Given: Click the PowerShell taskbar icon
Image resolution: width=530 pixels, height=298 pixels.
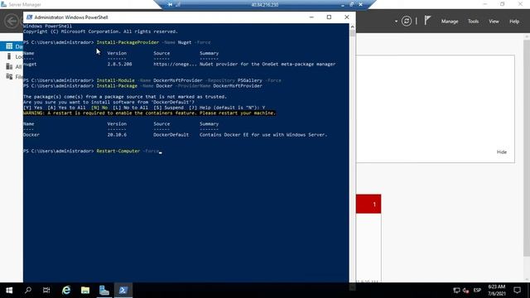Looking at the screenshot, I should pyautogui.click(x=123, y=291).
